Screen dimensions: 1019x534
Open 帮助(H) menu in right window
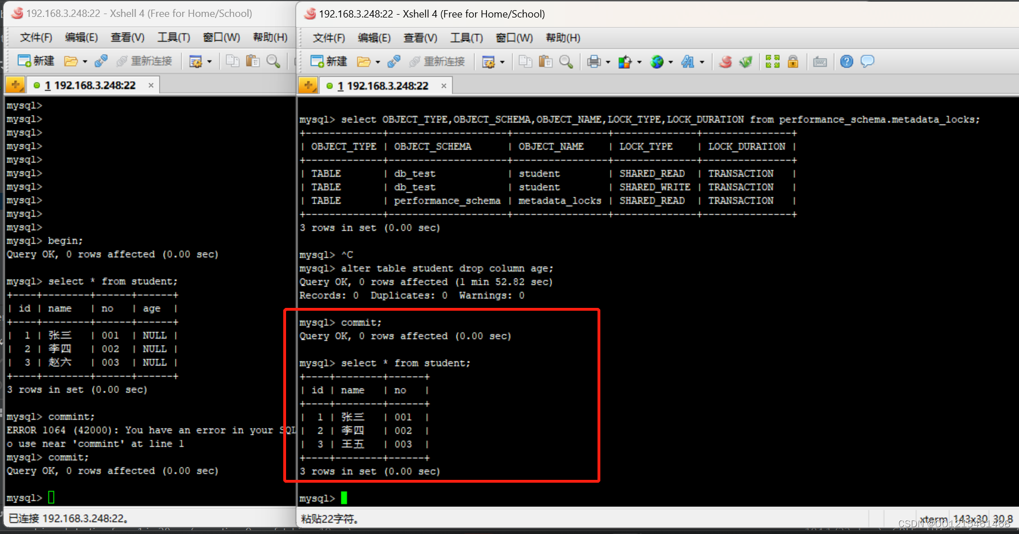[563, 38]
